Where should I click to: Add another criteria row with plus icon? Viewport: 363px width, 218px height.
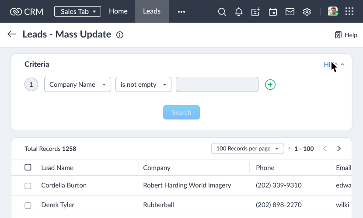[270, 85]
